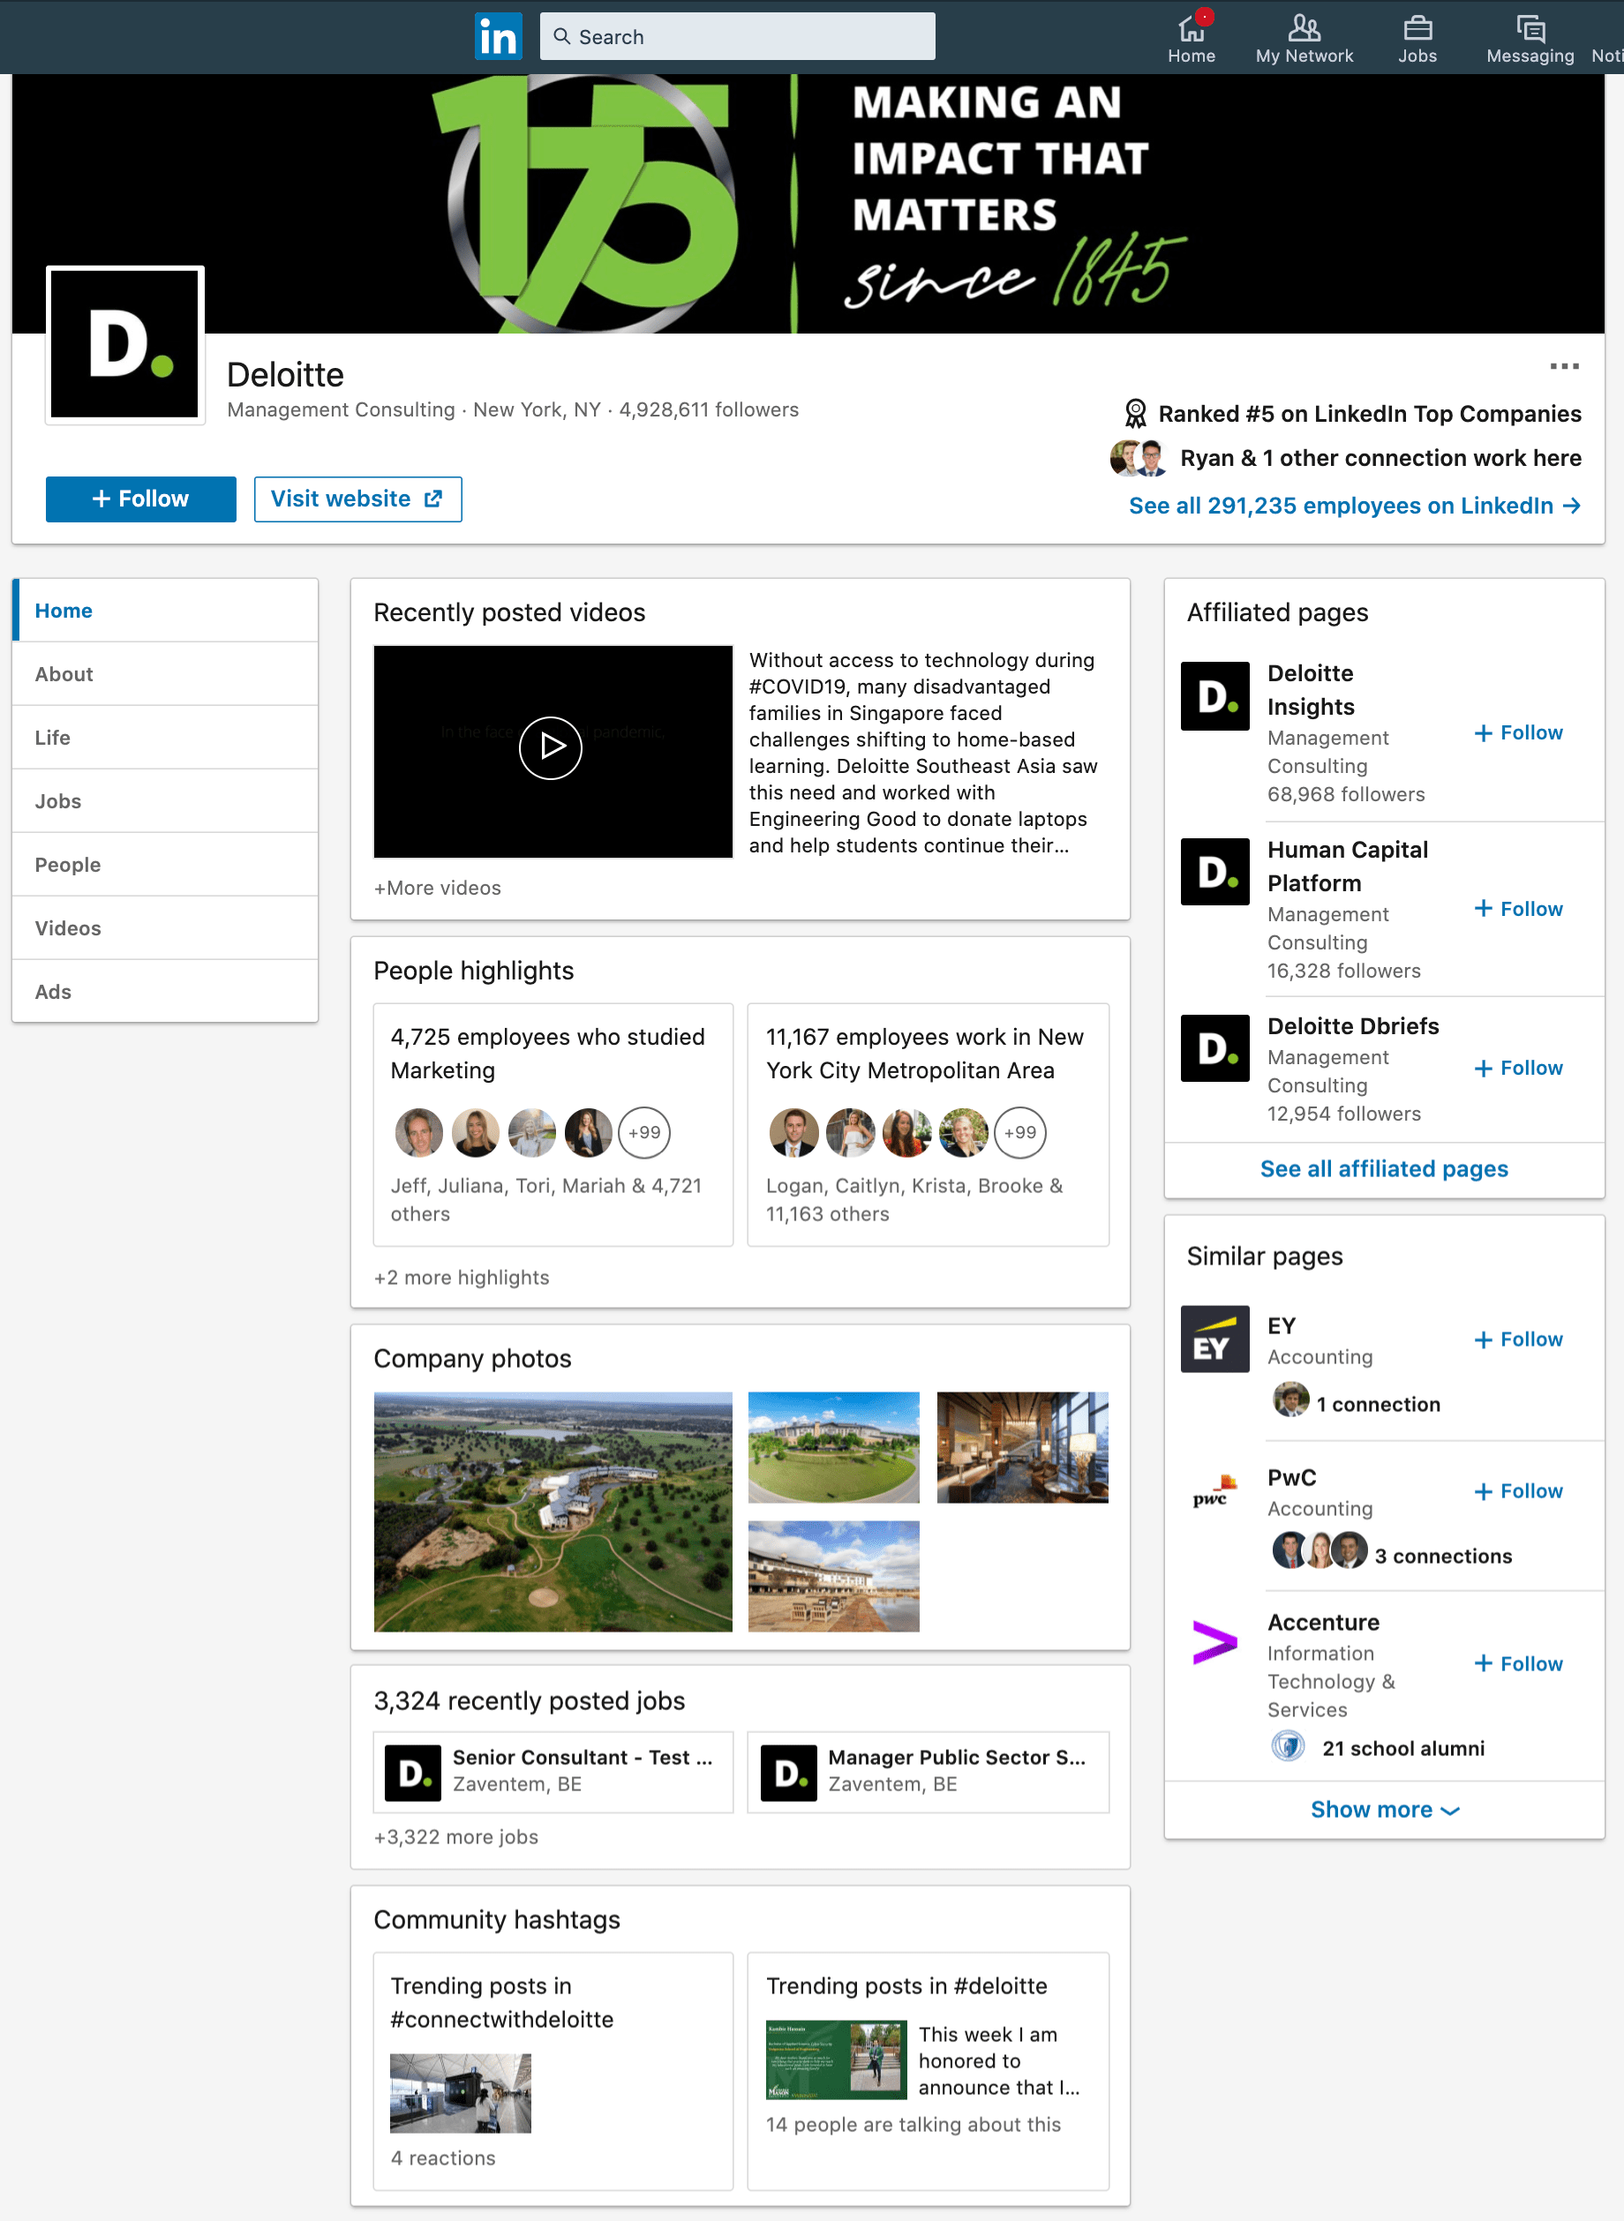This screenshot has height=2221, width=1624.
Task: Expand Show more in Similar pages
Action: [1383, 1808]
